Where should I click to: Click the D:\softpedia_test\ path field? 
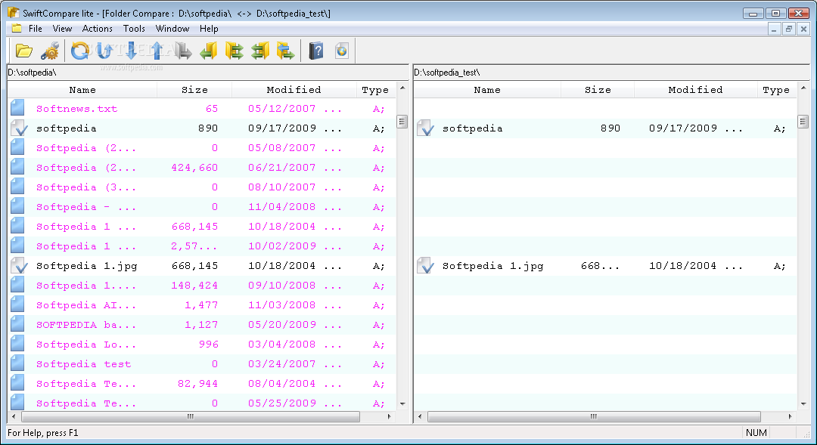pyautogui.click(x=611, y=73)
